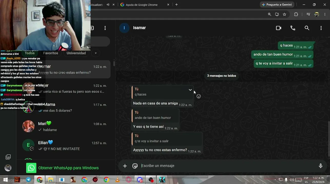
Task: Click the quoted reply 'q haces'
Action: (x=162, y=92)
